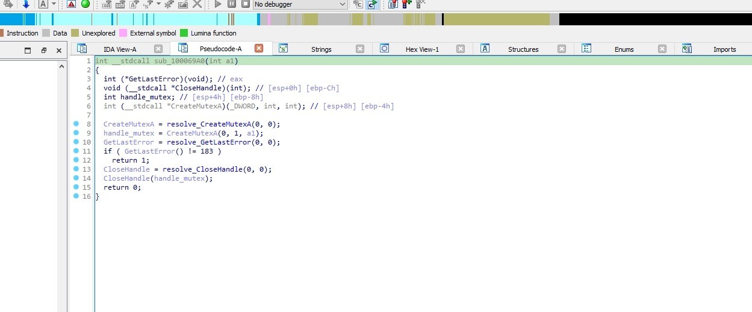Toggle breakpoint dot on line 12

(76, 160)
